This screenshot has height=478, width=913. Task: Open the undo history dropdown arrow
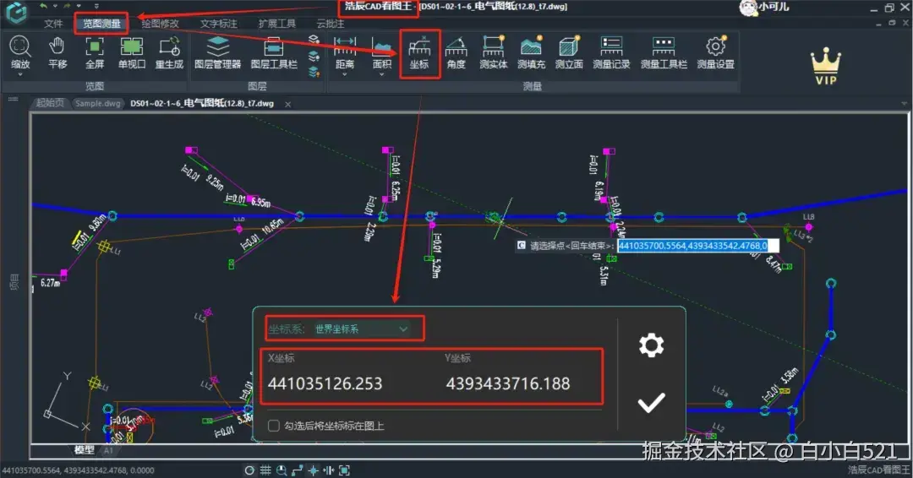pos(55,6)
